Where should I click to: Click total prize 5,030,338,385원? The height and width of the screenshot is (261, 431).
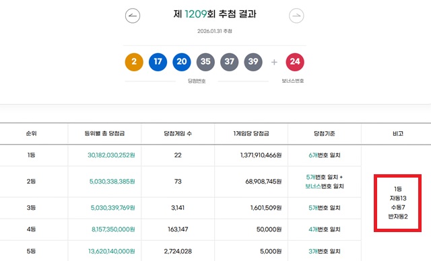[x=112, y=182]
